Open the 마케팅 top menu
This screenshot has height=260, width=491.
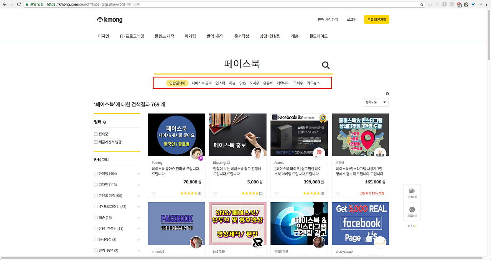(190, 36)
